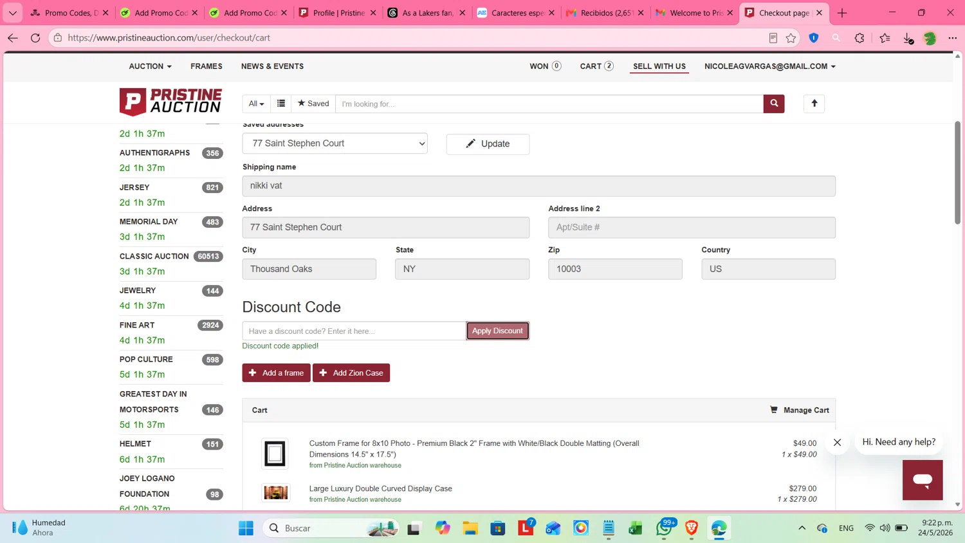Click the Update address button
The image size is (965, 543).
point(488,144)
